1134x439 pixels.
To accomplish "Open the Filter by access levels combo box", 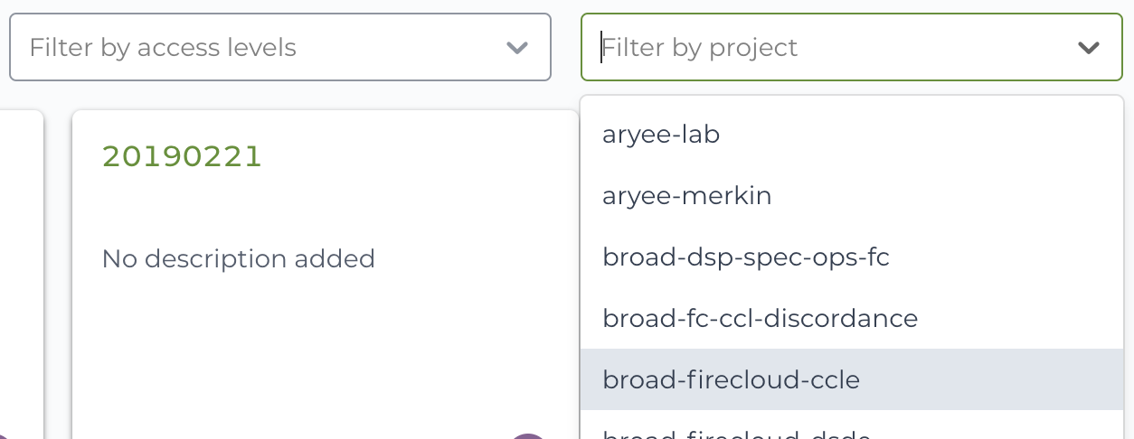I will (280, 47).
